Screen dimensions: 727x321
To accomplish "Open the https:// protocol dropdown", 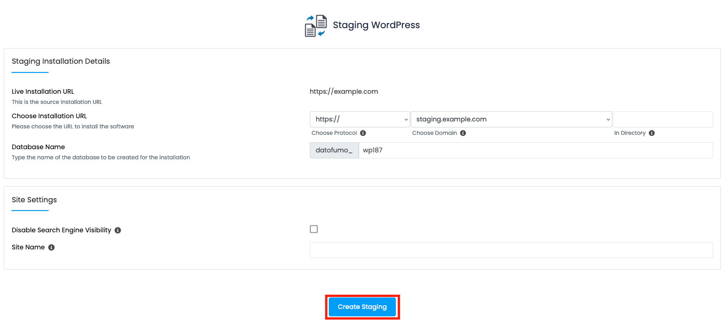I will tap(360, 119).
